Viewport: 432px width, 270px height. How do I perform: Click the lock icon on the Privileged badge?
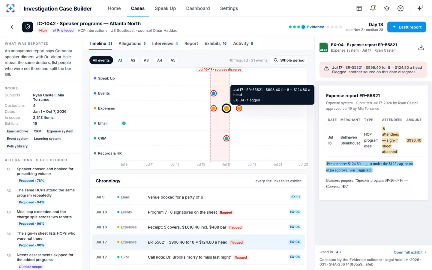coord(55,31)
